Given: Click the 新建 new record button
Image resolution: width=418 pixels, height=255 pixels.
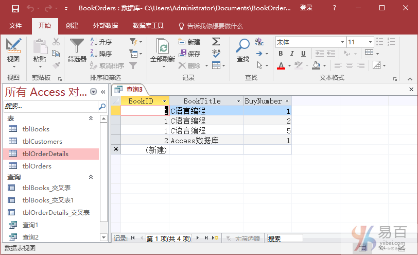Looking at the screenshot, I should [189, 42].
